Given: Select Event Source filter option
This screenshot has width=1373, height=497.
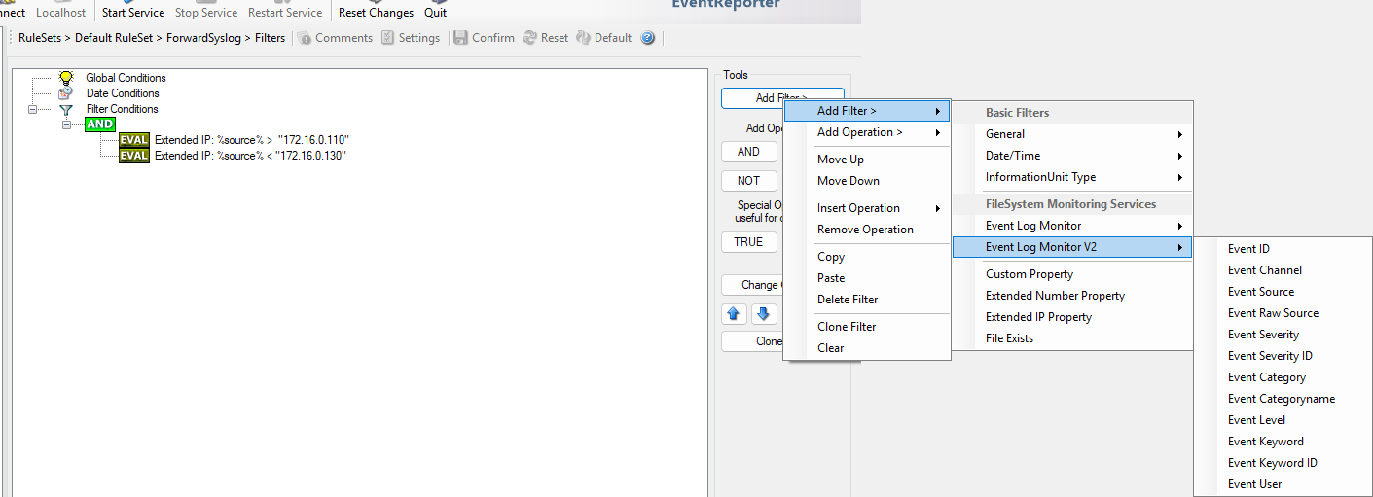Looking at the screenshot, I should 1283,292.
